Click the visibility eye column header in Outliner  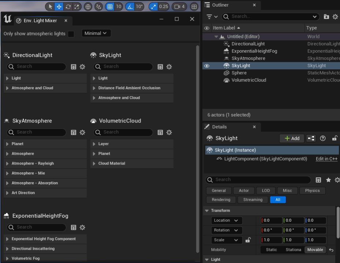tap(207, 28)
